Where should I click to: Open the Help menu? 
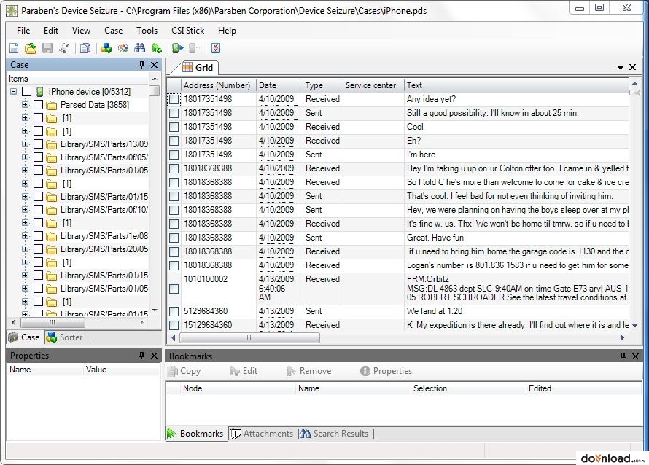click(x=227, y=31)
